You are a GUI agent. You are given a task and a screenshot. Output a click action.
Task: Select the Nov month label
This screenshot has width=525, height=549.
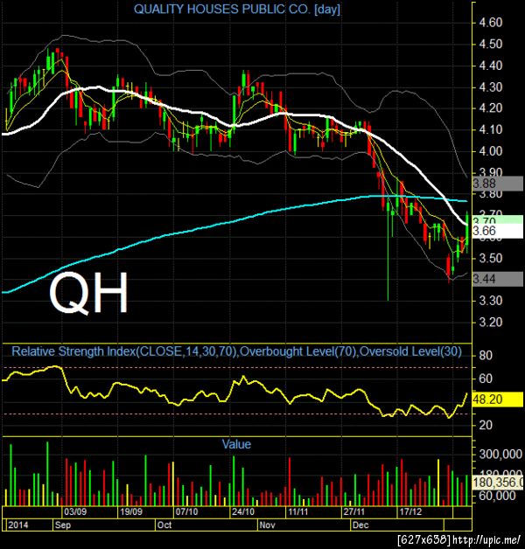coord(267,525)
